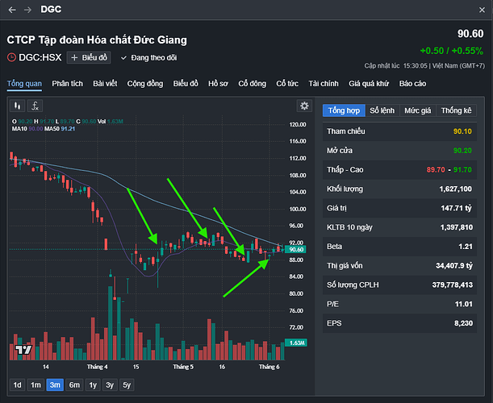Click the 90.60 price label on axis
493x403 pixels.
(x=295, y=250)
